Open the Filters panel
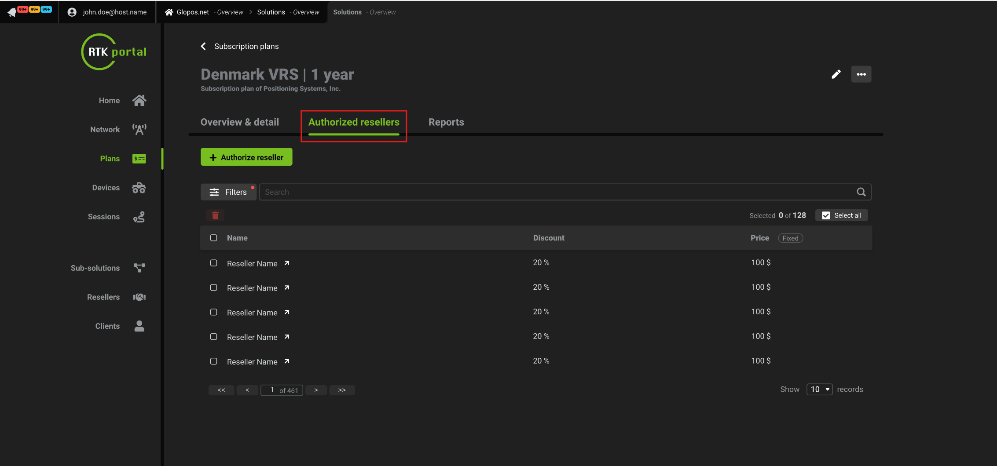The width and height of the screenshot is (997, 466). click(228, 192)
